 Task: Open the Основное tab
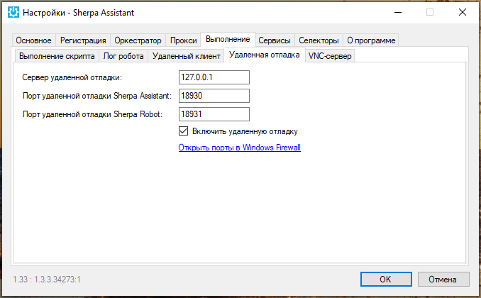(x=33, y=40)
